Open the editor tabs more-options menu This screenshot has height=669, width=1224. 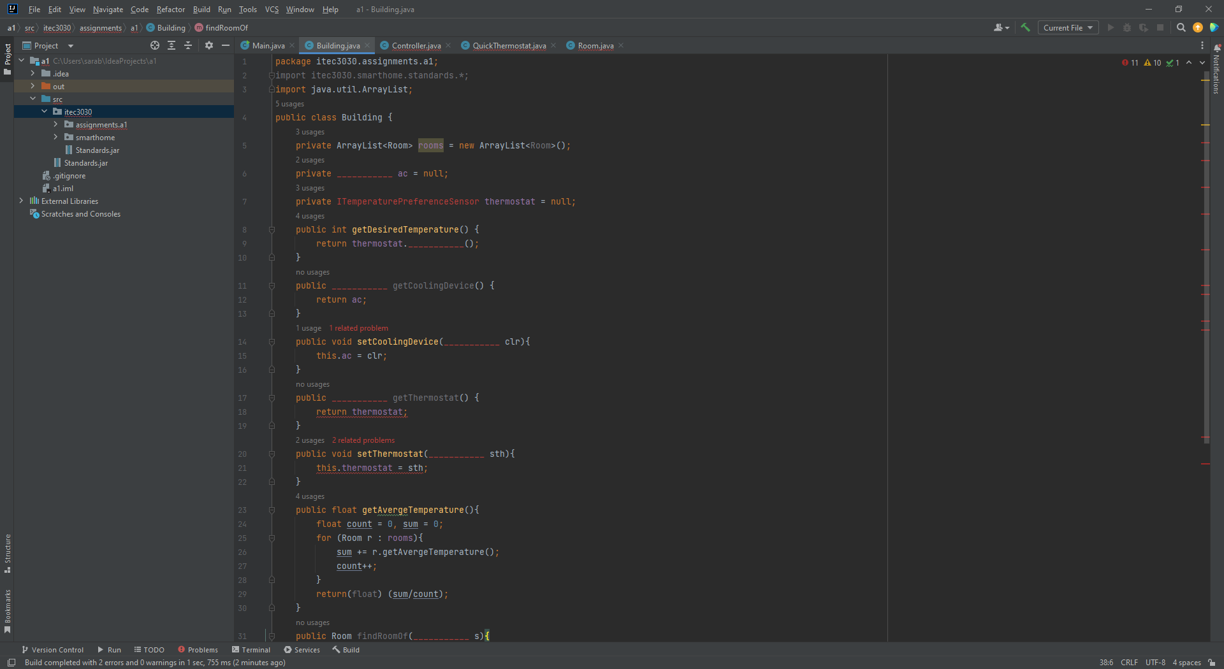(x=1202, y=45)
